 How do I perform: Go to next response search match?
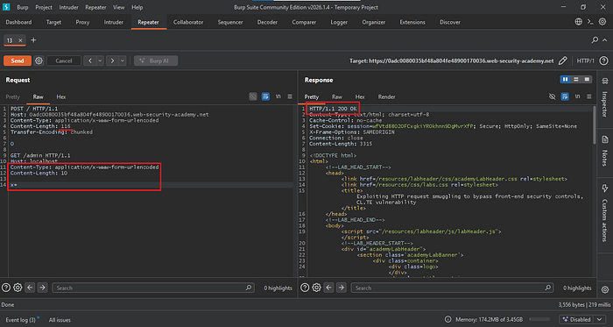pyautogui.click(x=342, y=288)
